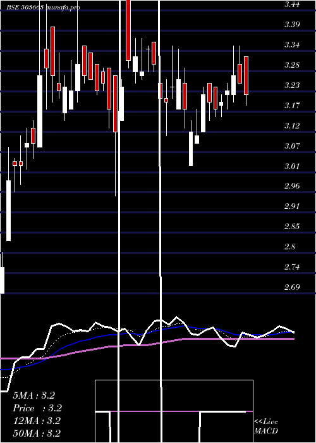
Task: Click the 12MA : 3.2 legend entry
Action: [x=37, y=421]
